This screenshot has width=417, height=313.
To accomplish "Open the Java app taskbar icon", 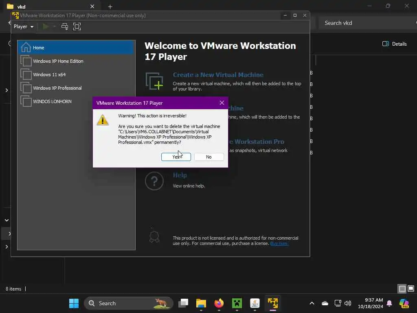I will coord(255,303).
